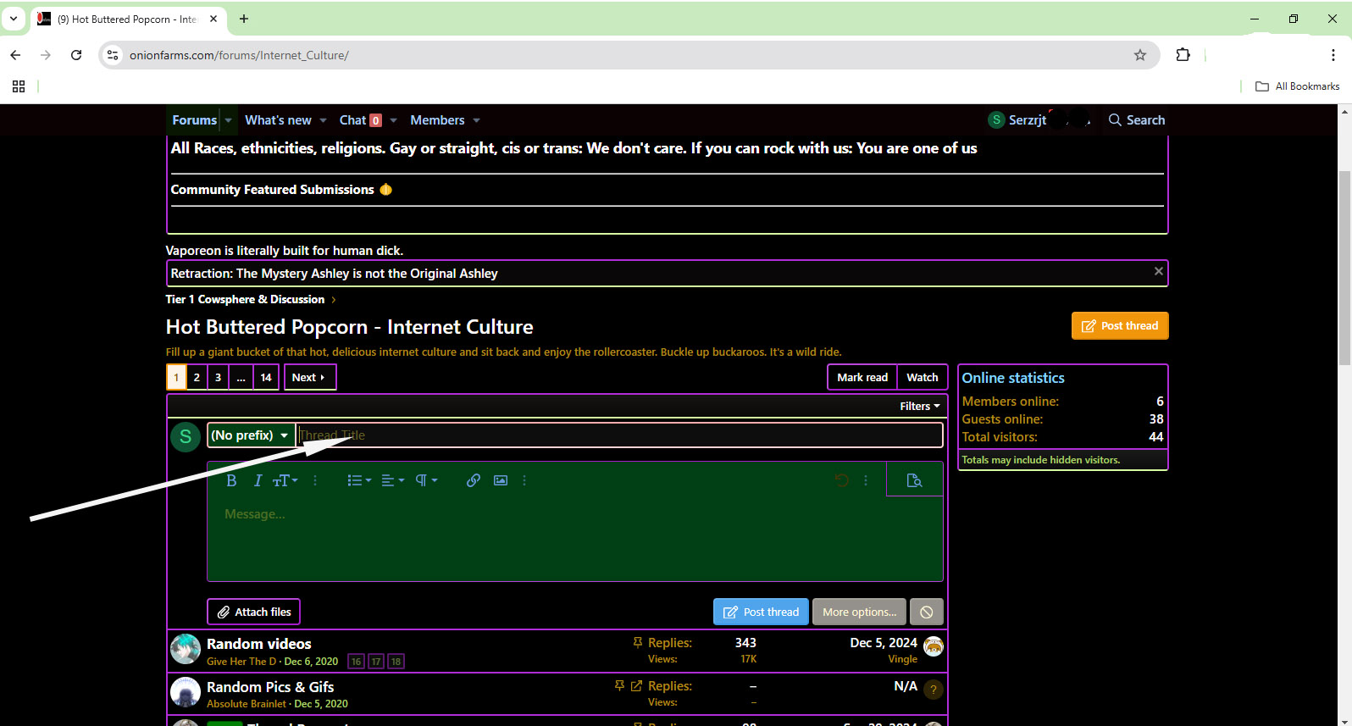Screen dimensions: 1352x726
Task: Click the Watch button
Action: (x=922, y=378)
